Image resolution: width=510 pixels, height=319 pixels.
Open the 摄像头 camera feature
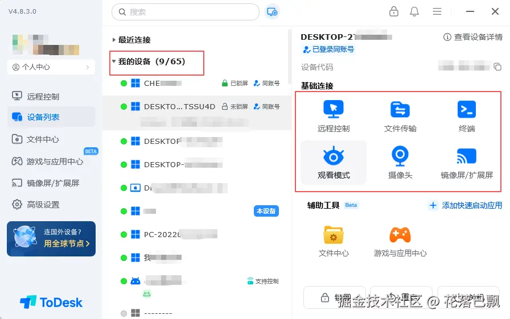[x=400, y=163]
